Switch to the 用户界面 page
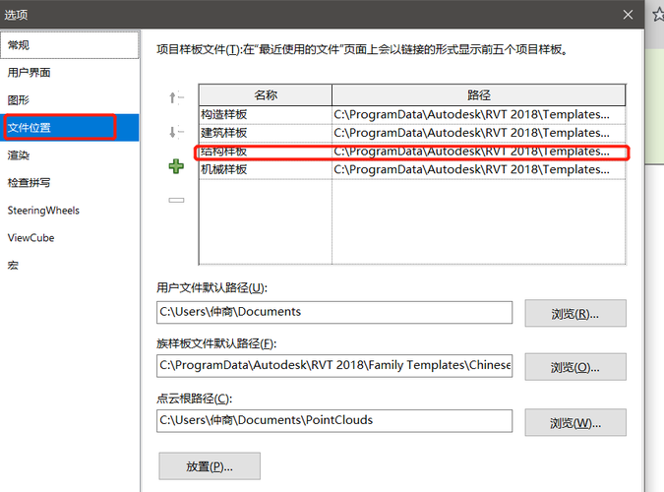The image size is (664, 492). point(70,73)
